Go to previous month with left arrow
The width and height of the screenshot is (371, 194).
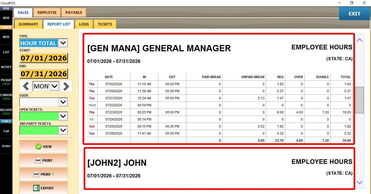[x=26, y=86]
